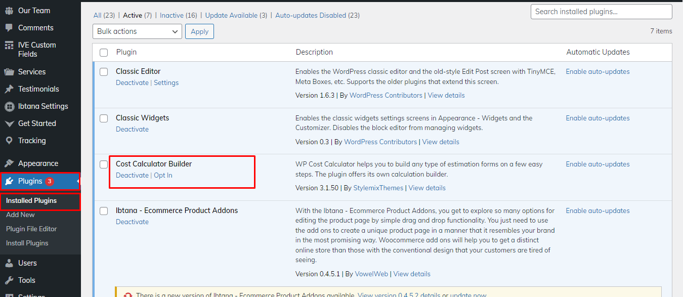This screenshot has width=683, height=297.
Task: Show Update Available (3) plugins
Action: point(236,16)
